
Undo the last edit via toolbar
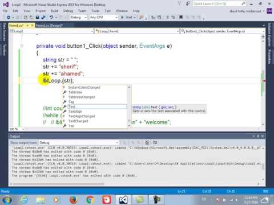point(51,17)
